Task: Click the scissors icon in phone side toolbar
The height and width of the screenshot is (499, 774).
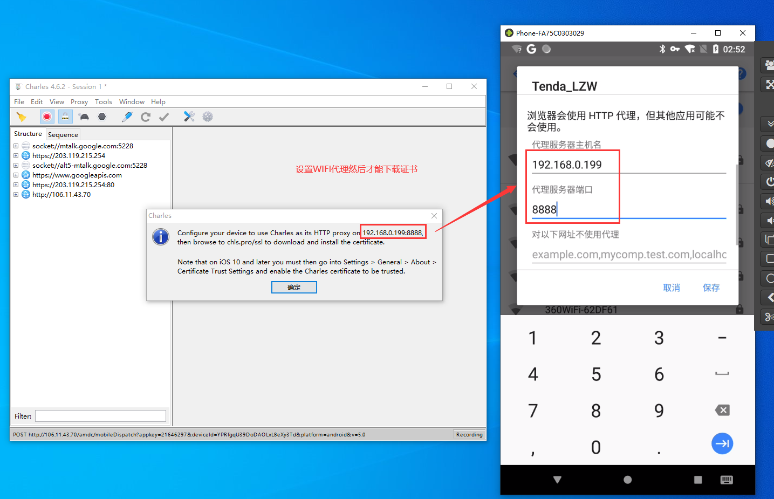Action: click(769, 317)
